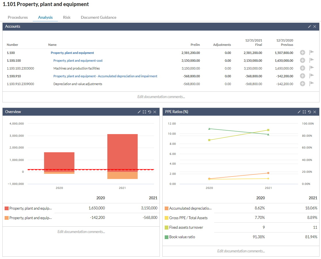Click the edit pencil icon in Accounts panel
The height and width of the screenshot is (259, 321).
point(309,27)
